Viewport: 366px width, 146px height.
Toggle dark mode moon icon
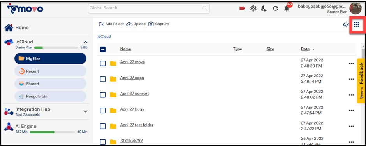pos(264,9)
